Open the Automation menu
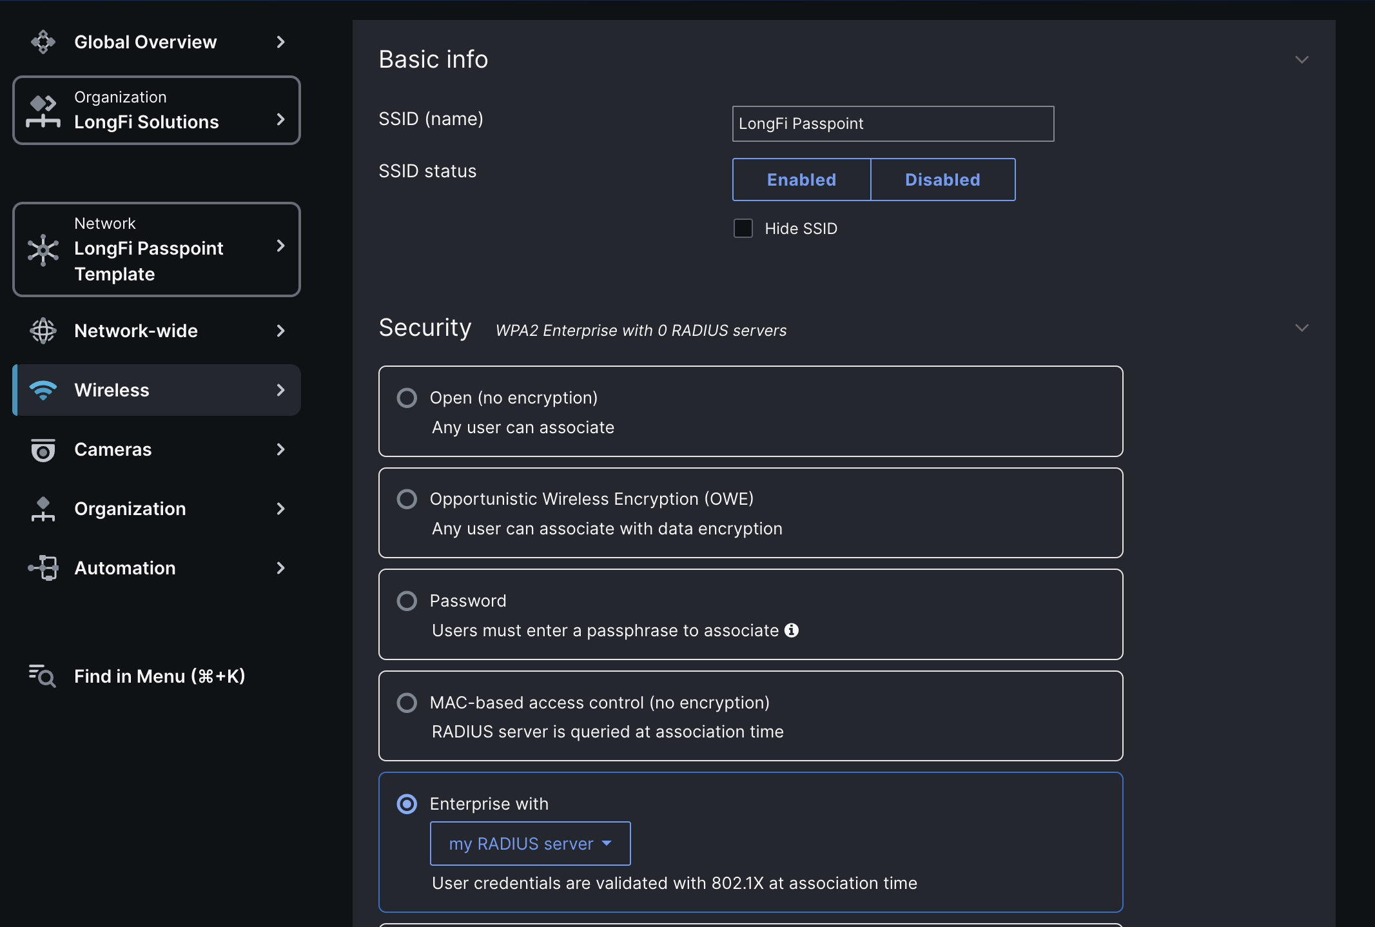Screen dimensions: 1375x927 coord(157,568)
